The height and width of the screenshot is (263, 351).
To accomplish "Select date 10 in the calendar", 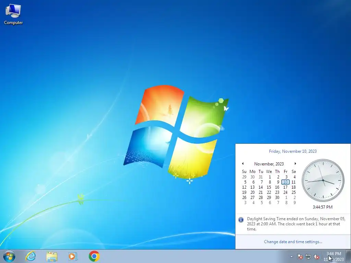I will click(x=286, y=182).
